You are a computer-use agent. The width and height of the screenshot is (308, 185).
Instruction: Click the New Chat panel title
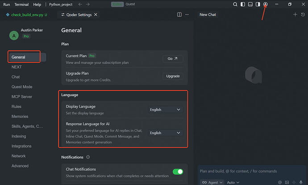point(208,15)
